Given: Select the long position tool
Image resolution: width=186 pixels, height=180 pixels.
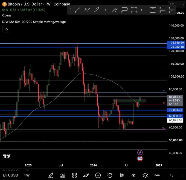Looking at the screenshot, I should [162, 10].
